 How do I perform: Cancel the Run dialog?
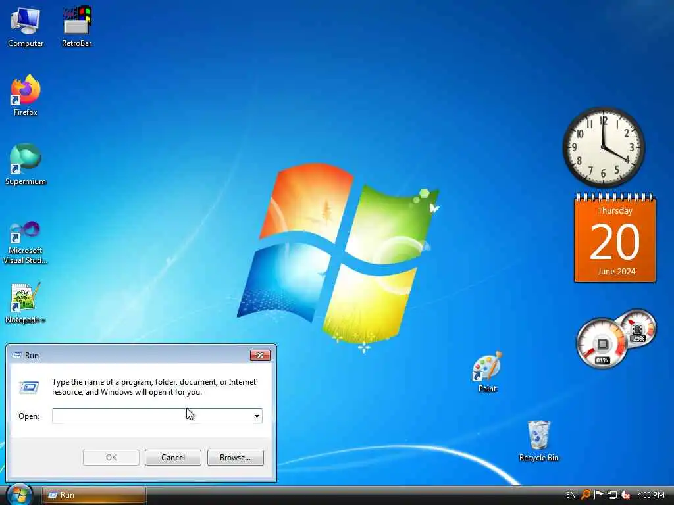coord(173,458)
